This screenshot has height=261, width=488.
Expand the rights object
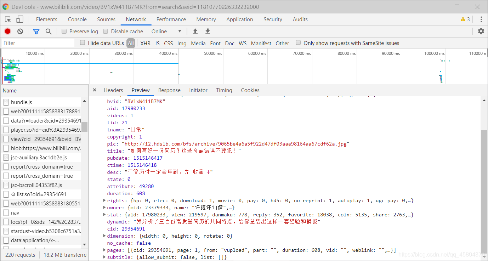[x=104, y=200]
